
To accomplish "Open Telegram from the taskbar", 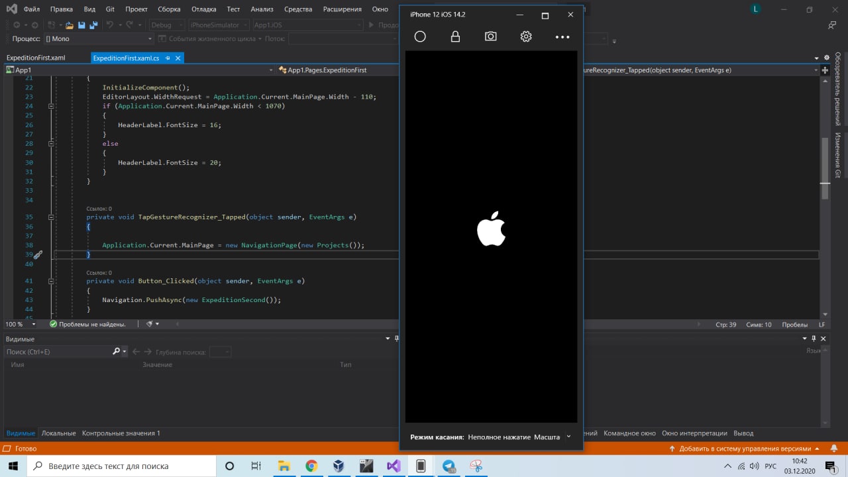I will coord(449,466).
